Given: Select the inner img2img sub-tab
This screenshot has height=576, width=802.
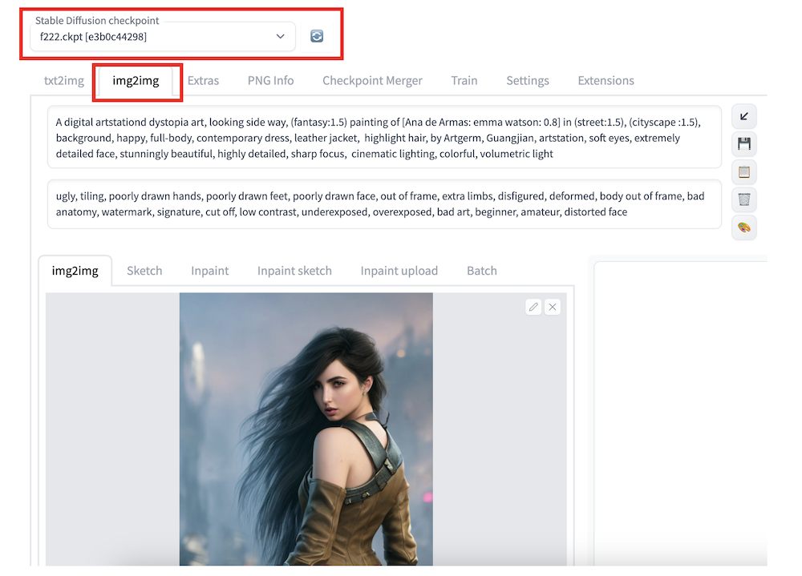Looking at the screenshot, I should 75,271.
